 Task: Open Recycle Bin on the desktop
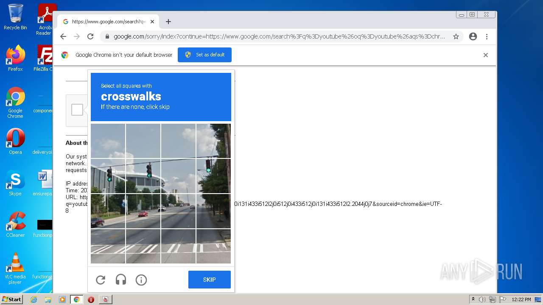pyautogui.click(x=15, y=17)
